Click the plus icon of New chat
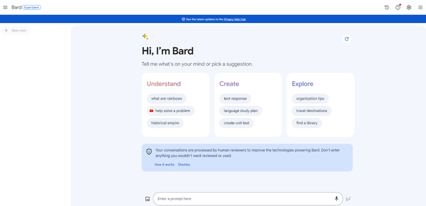426x206 pixels. tap(6, 31)
